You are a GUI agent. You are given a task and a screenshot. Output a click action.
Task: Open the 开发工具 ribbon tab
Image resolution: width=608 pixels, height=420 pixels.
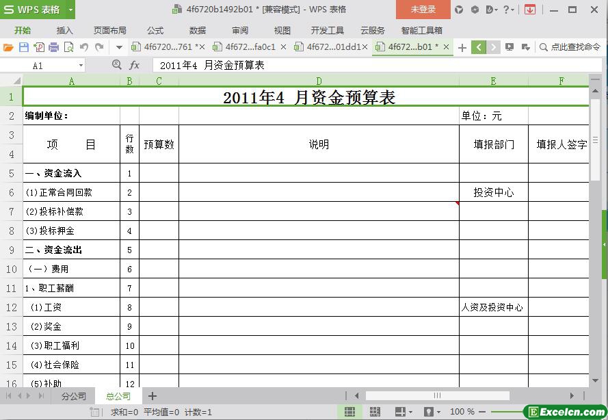point(328,30)
